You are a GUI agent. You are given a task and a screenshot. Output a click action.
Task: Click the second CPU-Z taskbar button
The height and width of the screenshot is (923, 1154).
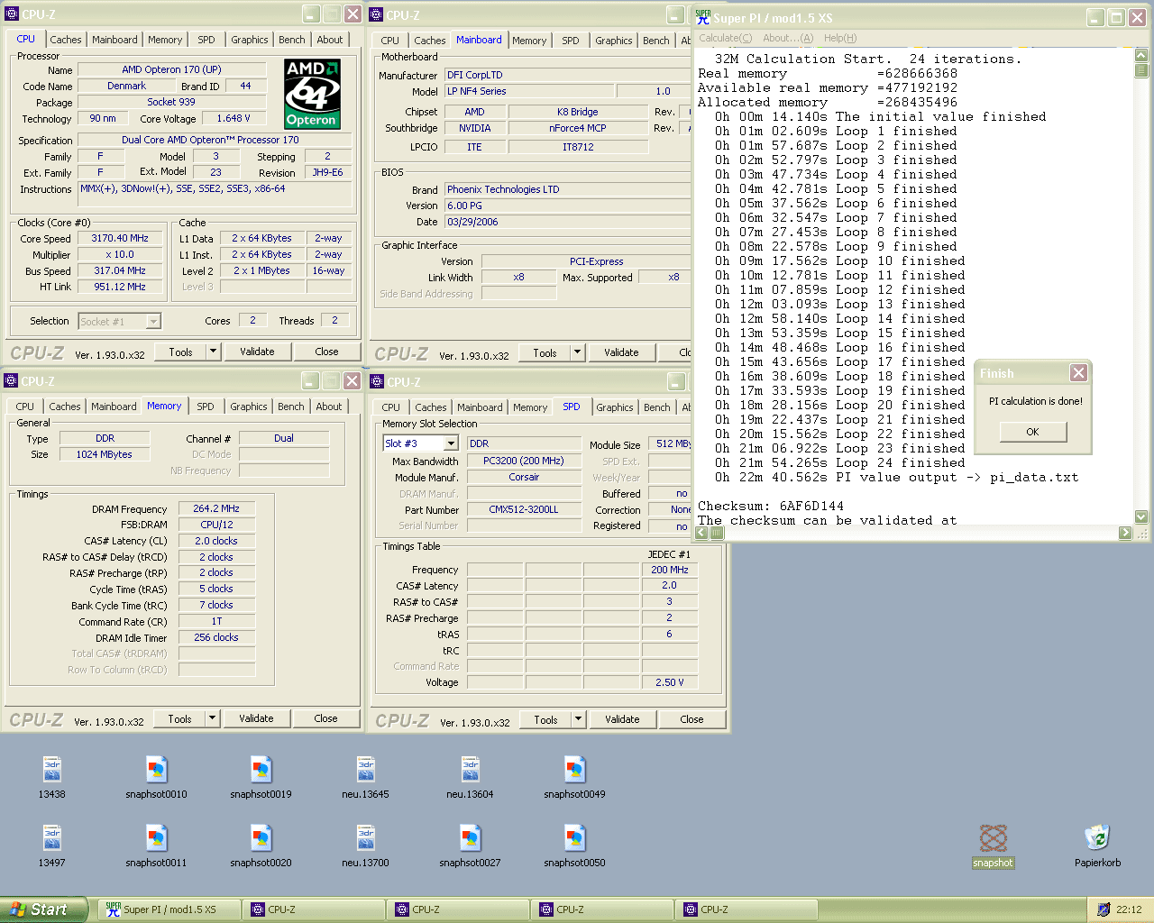click(x=457, y=909)
